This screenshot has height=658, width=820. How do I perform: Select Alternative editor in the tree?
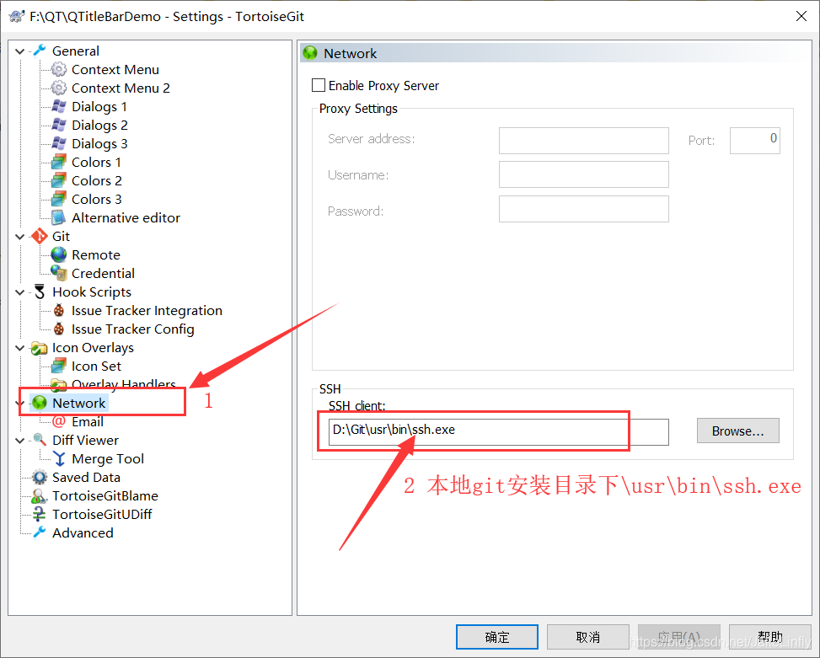(x=126, y=218)
